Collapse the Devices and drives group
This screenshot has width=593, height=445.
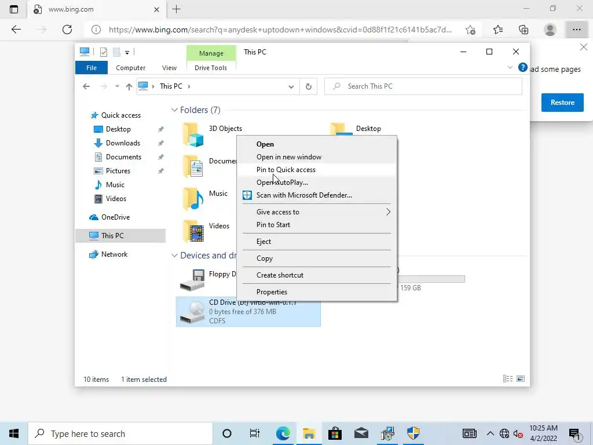point(174,256)
